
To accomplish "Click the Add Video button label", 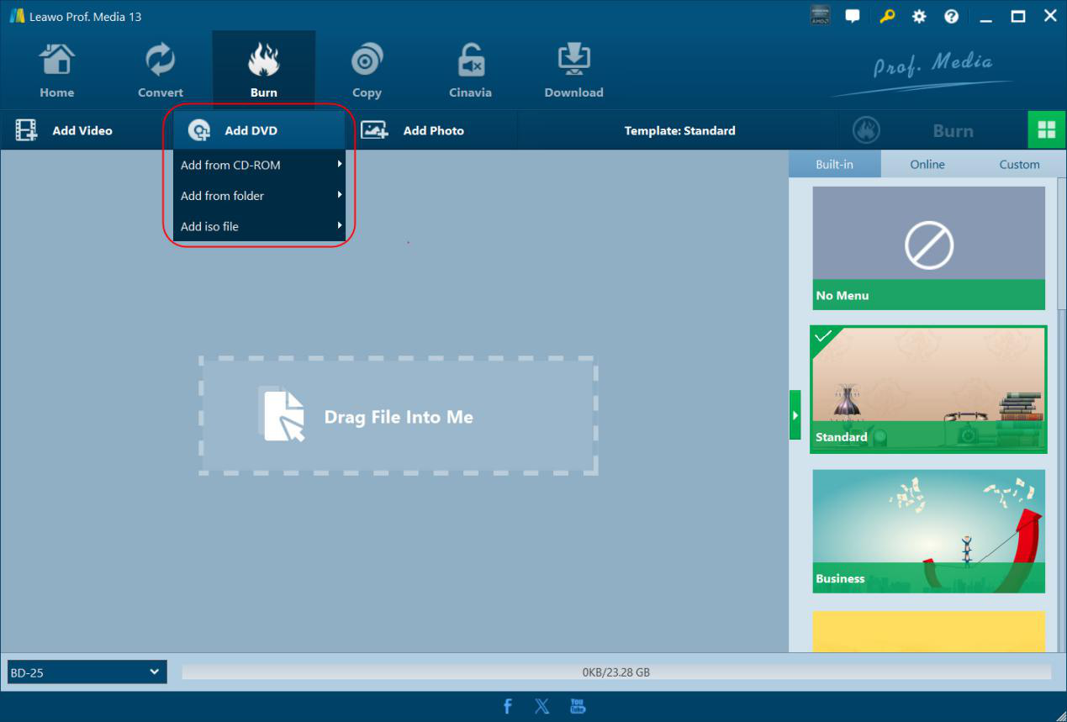I will [x=82, y=130].
